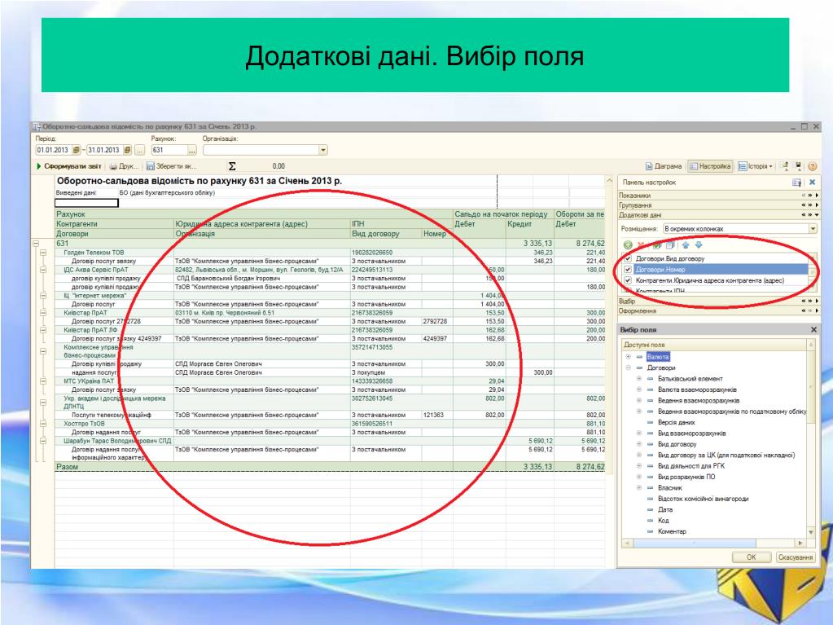
Task: Open the Розміщення dropdown
Action: (813, 228)
